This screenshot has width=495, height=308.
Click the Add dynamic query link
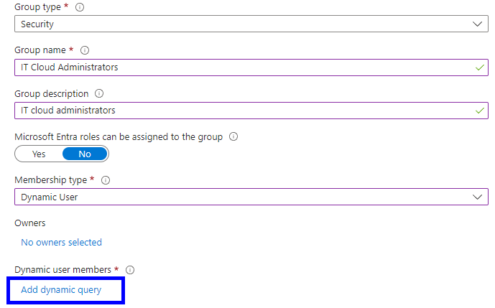(61, 290)
